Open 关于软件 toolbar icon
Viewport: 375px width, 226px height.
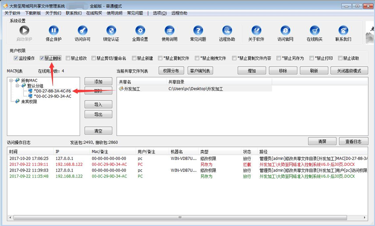point(256,30)
